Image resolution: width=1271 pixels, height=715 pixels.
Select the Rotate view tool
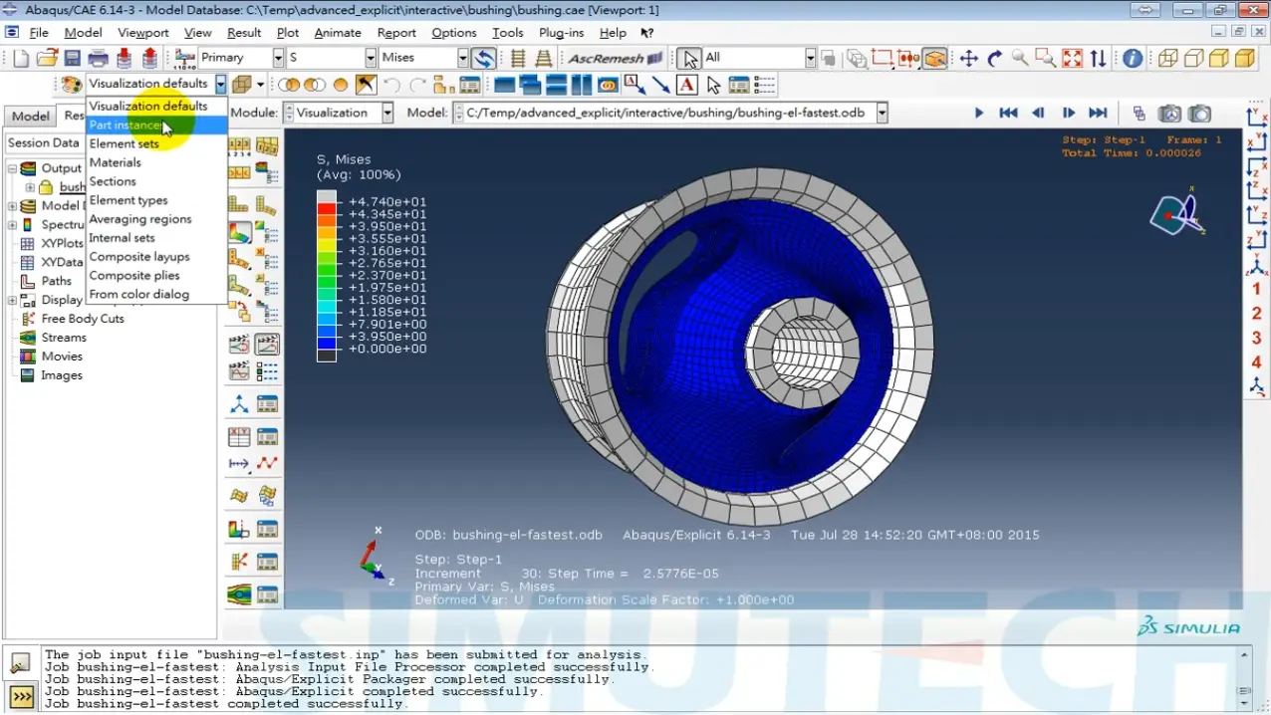(x=994, y=59)
